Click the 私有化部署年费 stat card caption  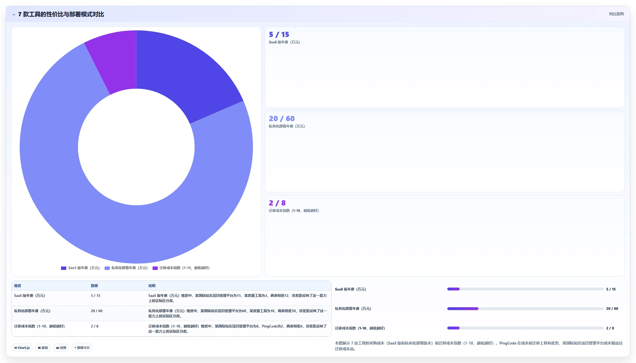pos(287,126)
